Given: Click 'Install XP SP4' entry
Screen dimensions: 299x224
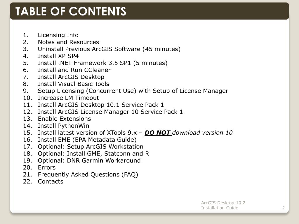Looking at the screenshot, I should tap(58, 56).
